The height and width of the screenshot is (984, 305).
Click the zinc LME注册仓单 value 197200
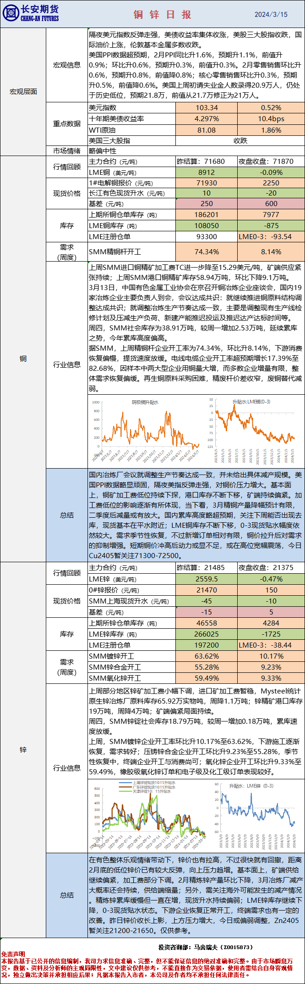coord(207,645)
